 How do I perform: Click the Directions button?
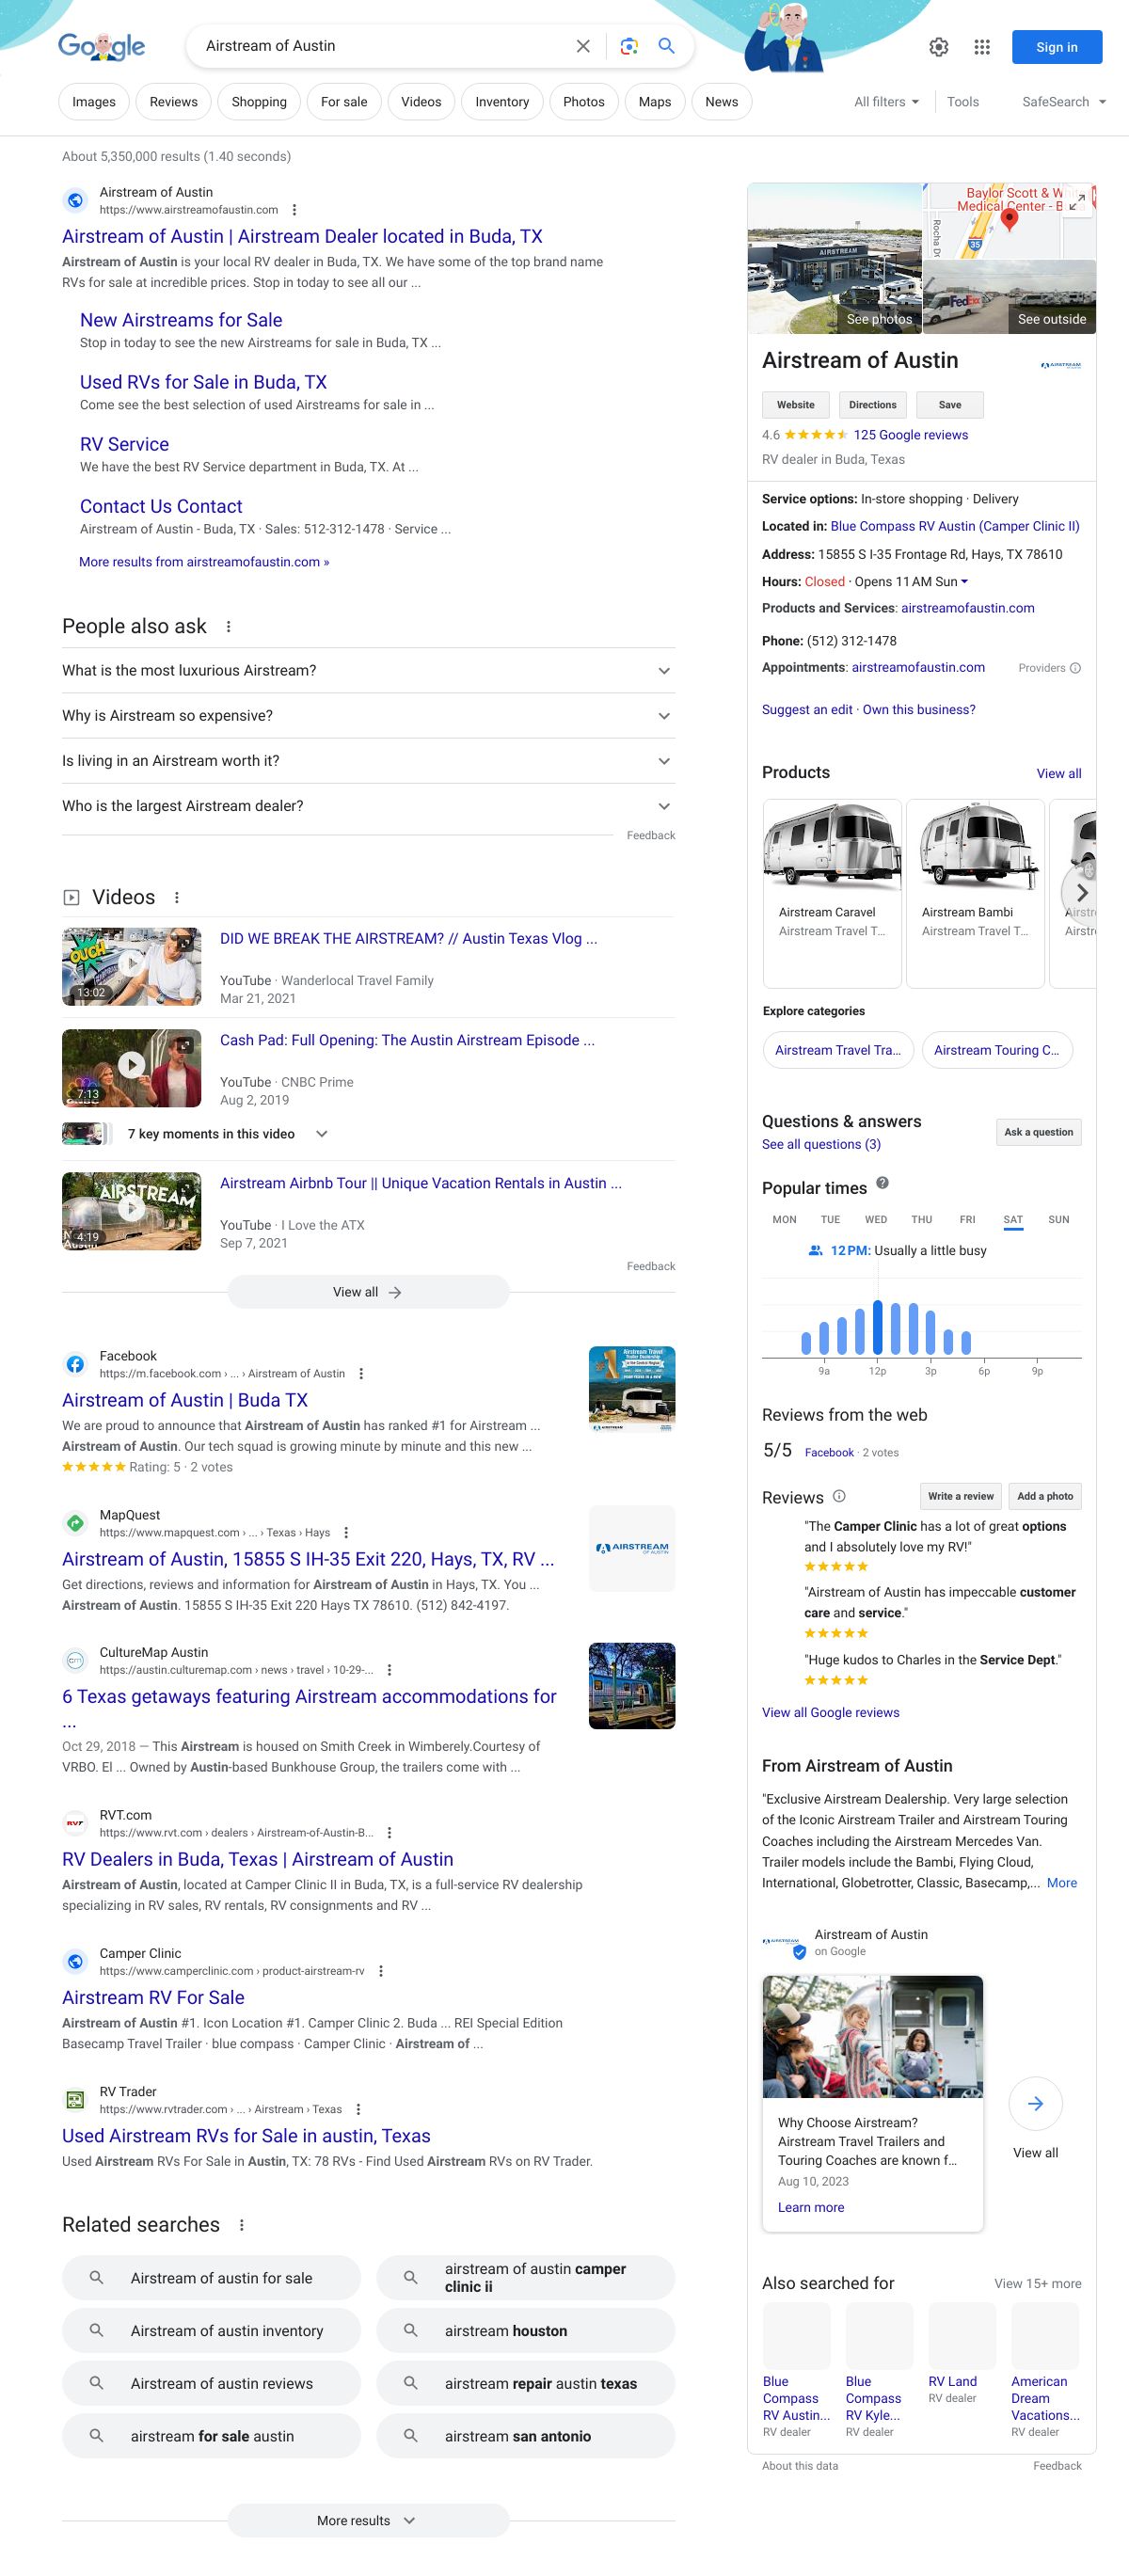(872, 405)
